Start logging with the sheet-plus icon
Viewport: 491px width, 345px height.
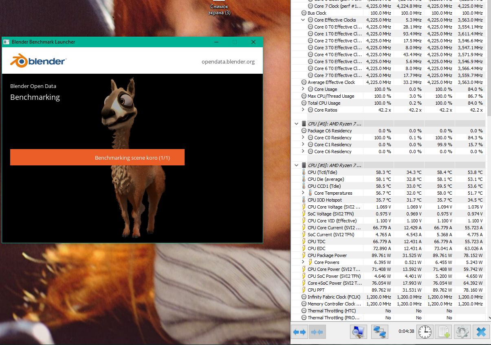[444, 332]
